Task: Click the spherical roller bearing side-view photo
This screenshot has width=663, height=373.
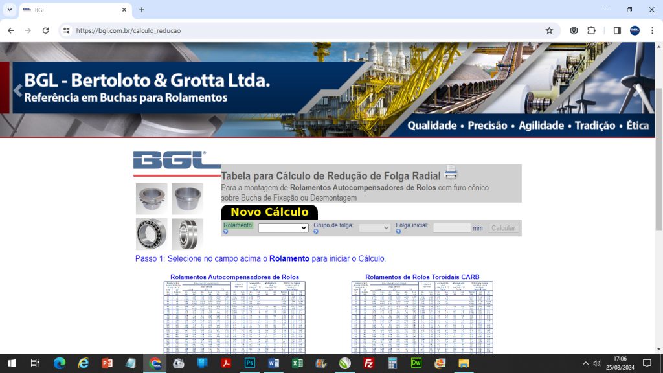Action: pos(187,234)
